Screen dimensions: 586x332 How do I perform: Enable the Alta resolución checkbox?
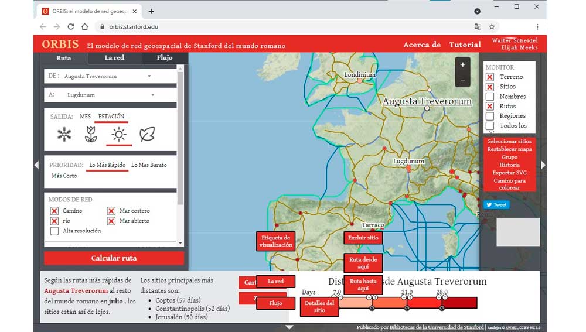[54, 231]
